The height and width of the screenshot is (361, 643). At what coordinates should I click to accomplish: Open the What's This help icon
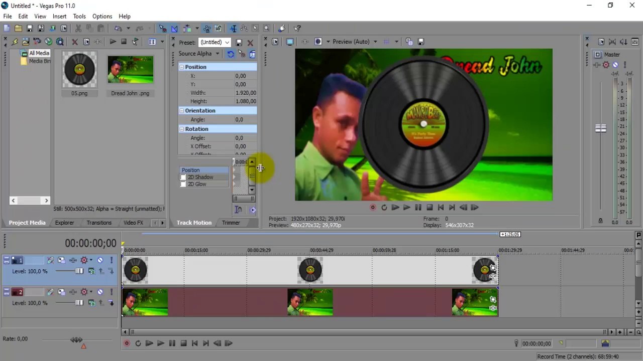(x=297, y=29)
